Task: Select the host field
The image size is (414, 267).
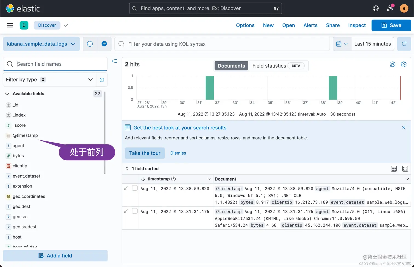Action: 17,237
